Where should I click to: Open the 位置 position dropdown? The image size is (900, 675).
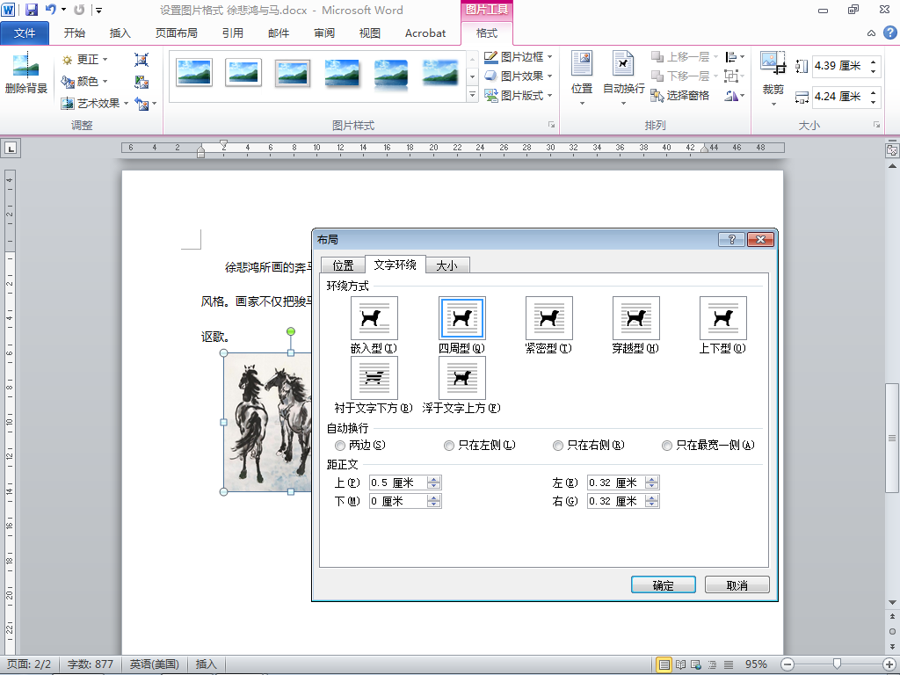click(582, 77)
